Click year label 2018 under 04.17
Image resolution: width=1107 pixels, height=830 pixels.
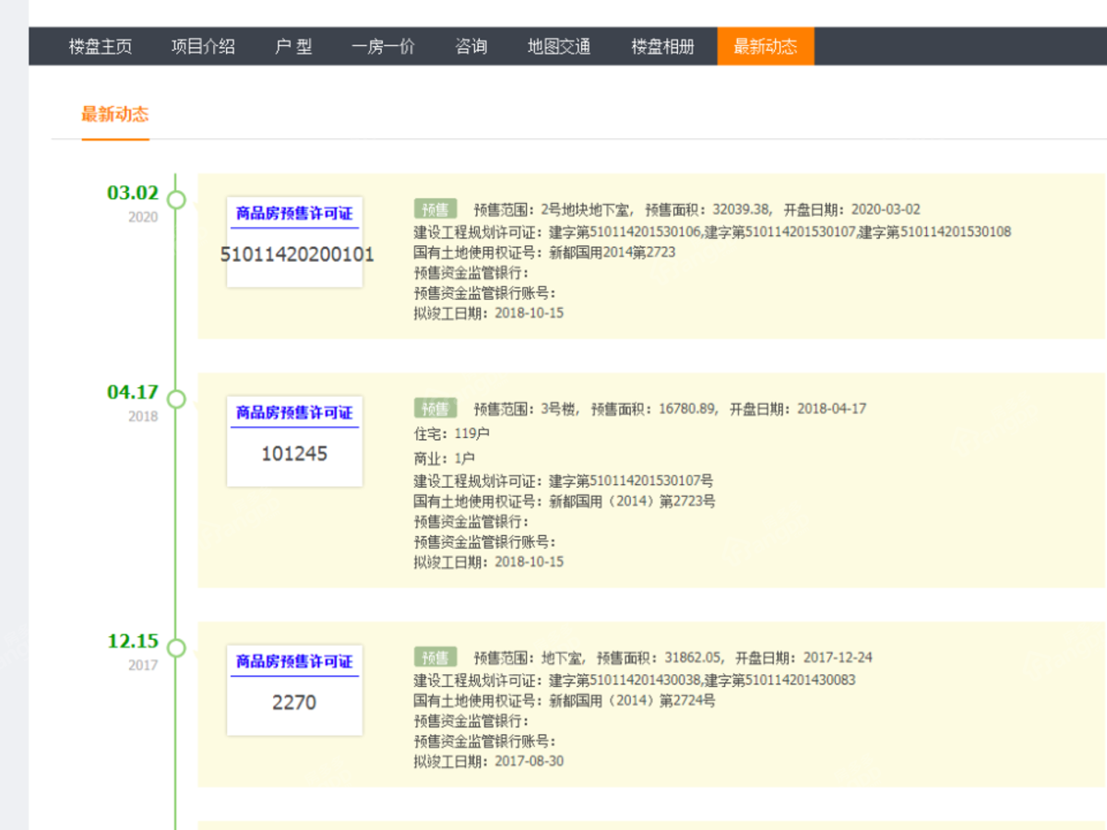(143, 417)
